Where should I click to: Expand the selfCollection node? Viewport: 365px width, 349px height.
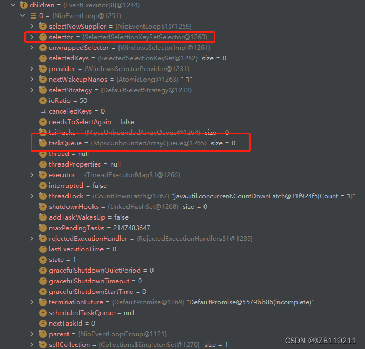click(32, 344)
